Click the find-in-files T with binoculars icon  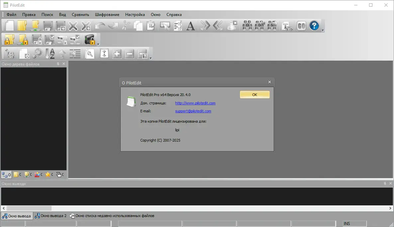coord(287,26)
